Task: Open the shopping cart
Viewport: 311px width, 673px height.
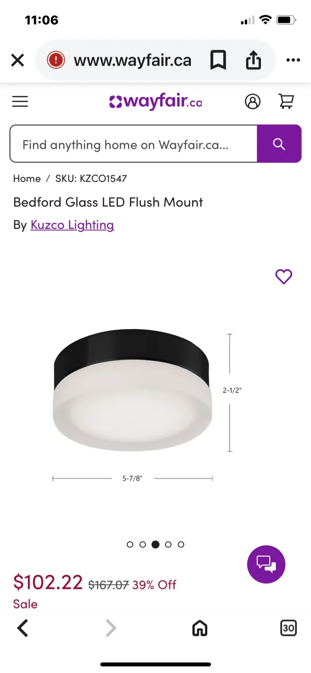Action: pos(287,101)
